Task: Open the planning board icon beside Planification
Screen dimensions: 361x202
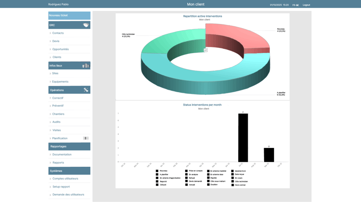Action: [x=86, y=138]
